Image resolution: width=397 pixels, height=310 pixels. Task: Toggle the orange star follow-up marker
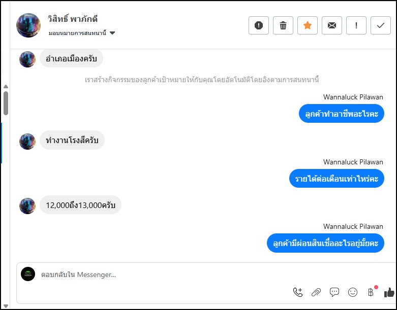coord(308,25)
